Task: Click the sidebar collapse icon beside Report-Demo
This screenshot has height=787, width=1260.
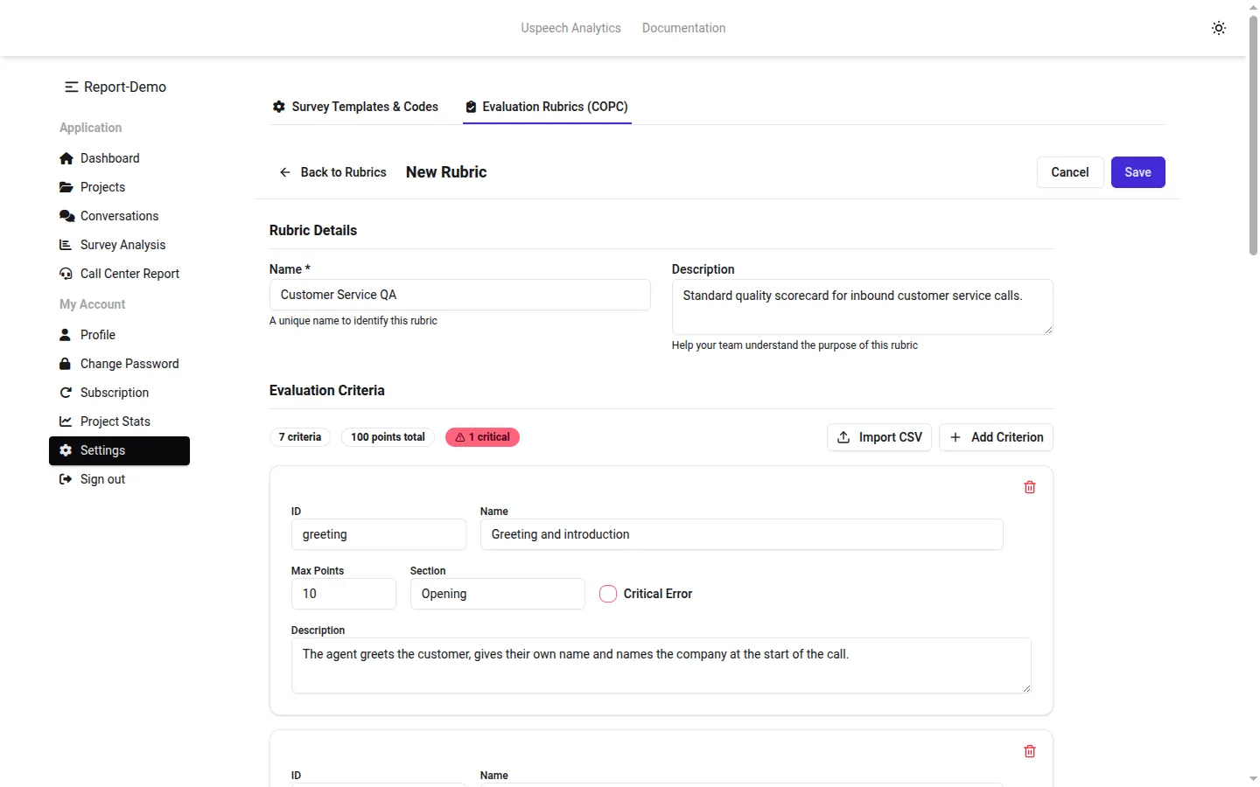Action: (x=72, y=87)
